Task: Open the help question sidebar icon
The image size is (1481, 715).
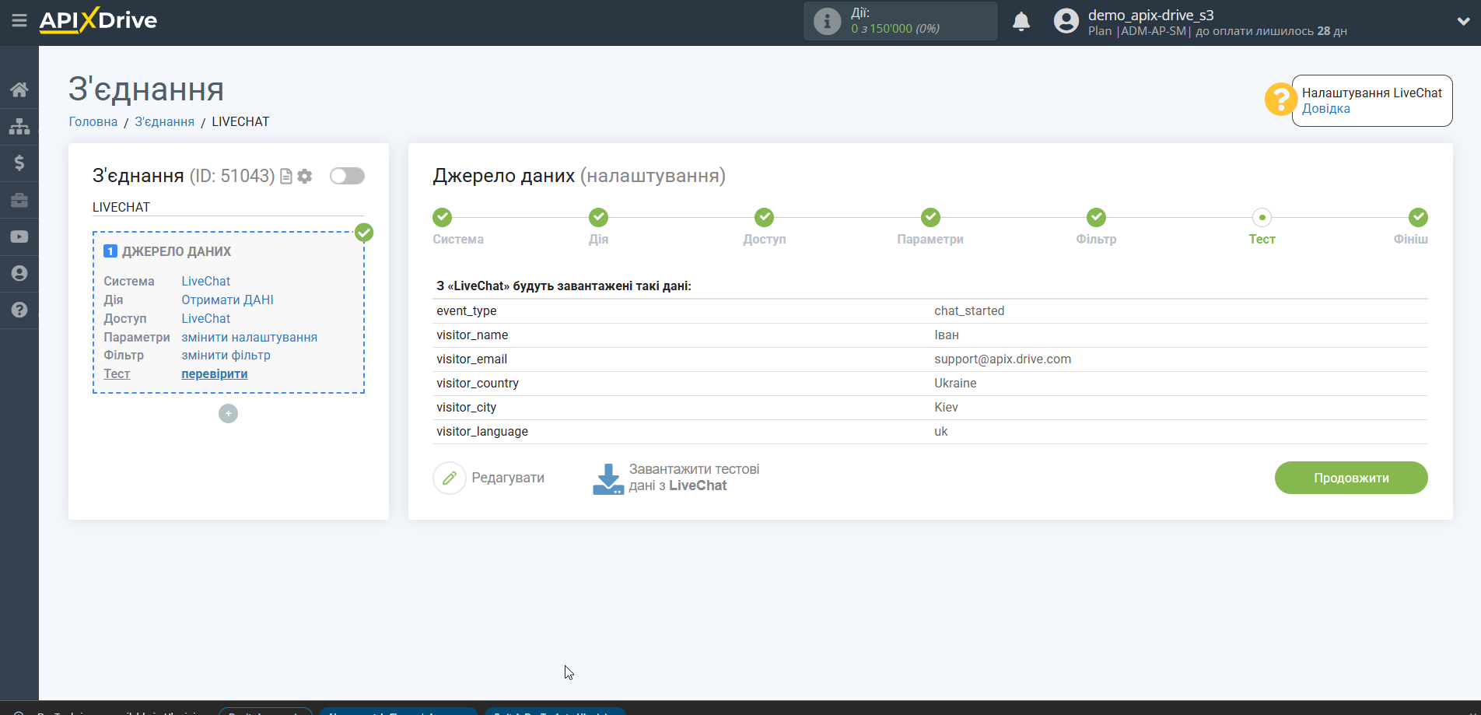Action: point(19,310)
